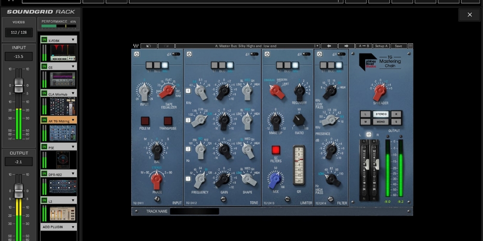Open the Master Bus preset dropdown
The image size is (483, 241).
[x=317, y=46]
